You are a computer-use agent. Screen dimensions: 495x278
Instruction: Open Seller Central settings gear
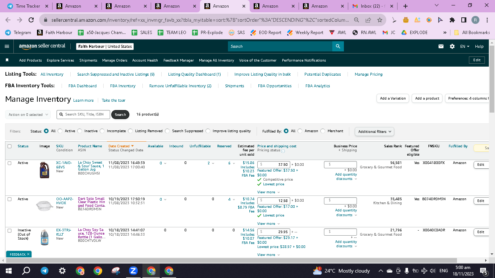tap(452, 46)
